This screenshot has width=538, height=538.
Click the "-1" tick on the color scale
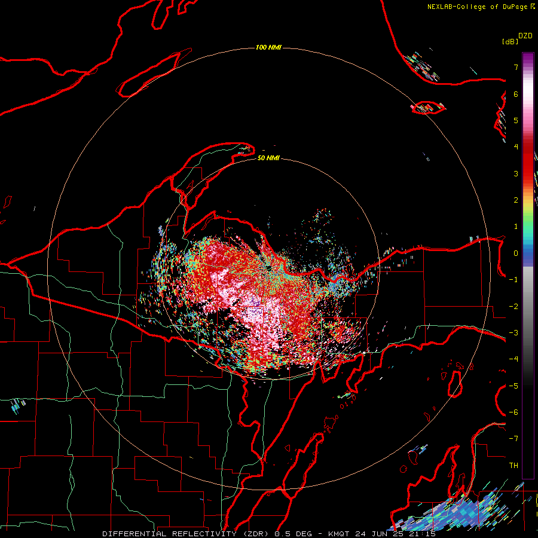pyautogui.click(x=513, y=280)
